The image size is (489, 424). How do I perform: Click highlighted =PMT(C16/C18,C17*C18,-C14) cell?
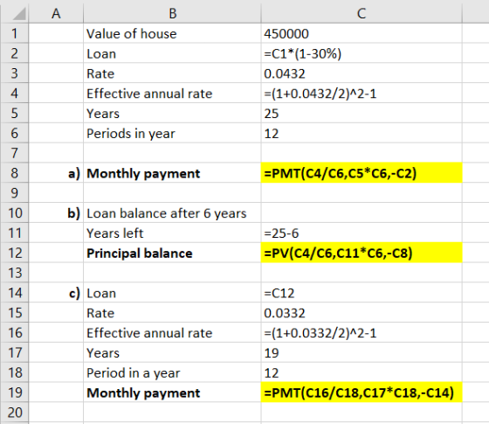362,393
